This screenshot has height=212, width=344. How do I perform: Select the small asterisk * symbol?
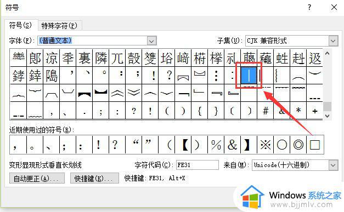point(298,111)
